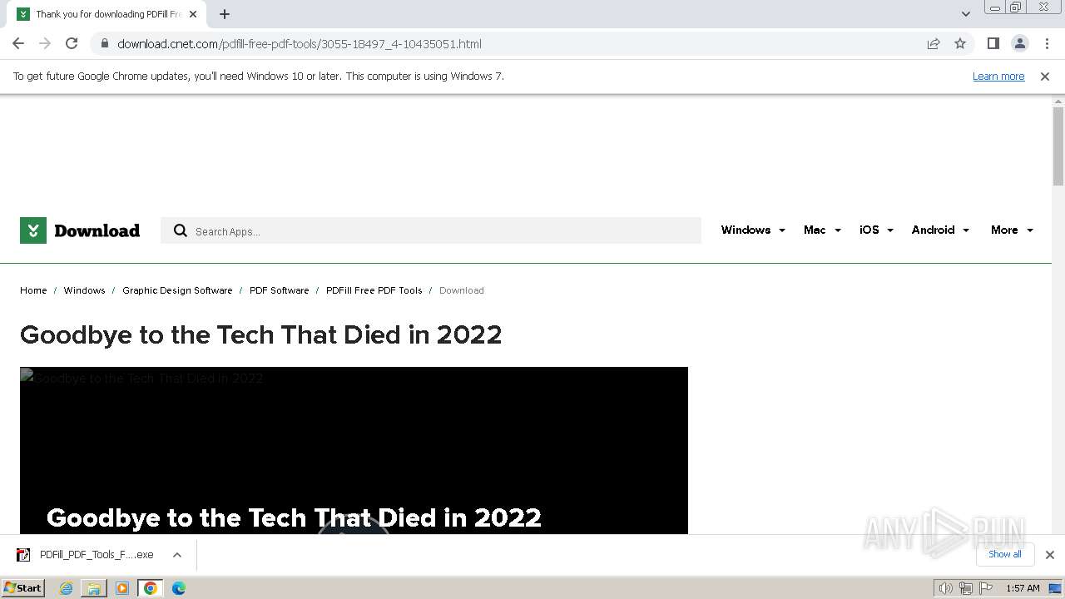Image resolution: width=1065 pixels, height=599 pixels.
Task: Open a new browser tab
Action: click(x=225, y=14)
